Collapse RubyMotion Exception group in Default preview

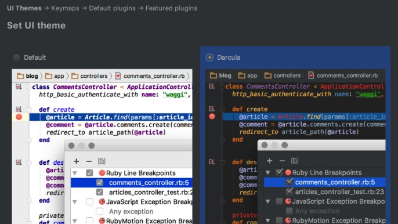[x=75, y=221]
